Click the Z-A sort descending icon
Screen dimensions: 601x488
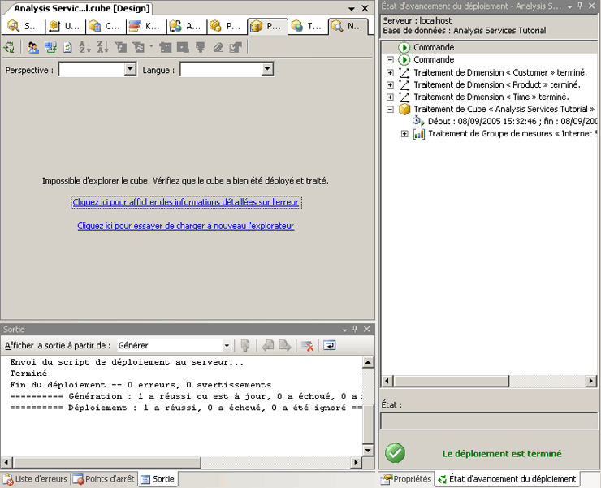pos(102,47)
